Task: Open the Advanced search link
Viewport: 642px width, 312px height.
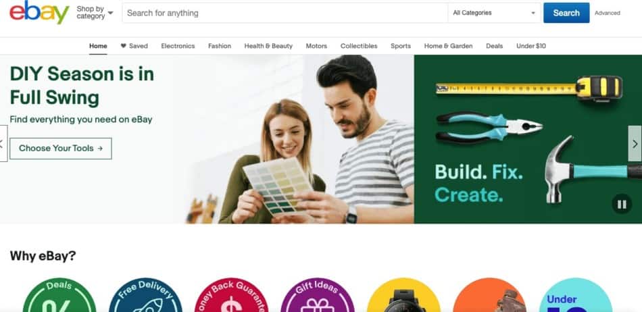Action: coord(608,13)
